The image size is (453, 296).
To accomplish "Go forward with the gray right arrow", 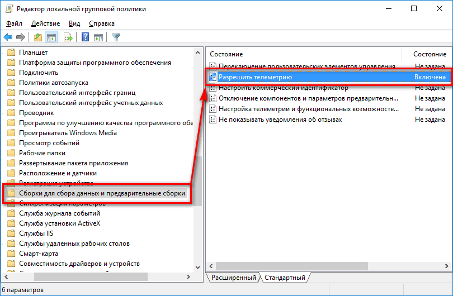I will pos(21,37).
